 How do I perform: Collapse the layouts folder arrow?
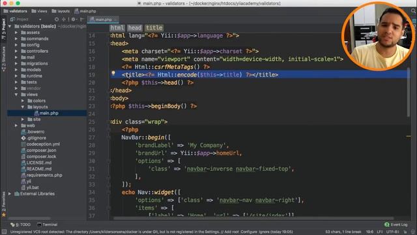[x=23, y=107]
